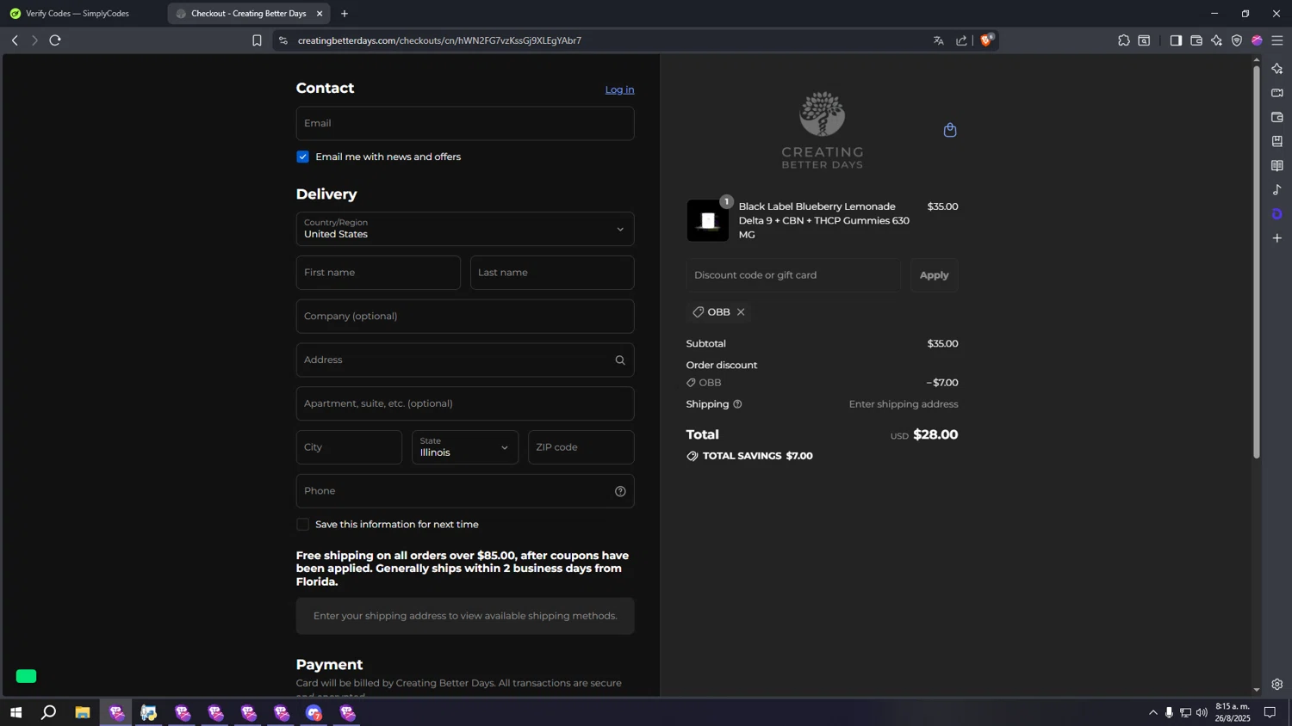1292x726 pixels.
Task: Open Brave Wallet icon in toolbar
Action: 1196,40
